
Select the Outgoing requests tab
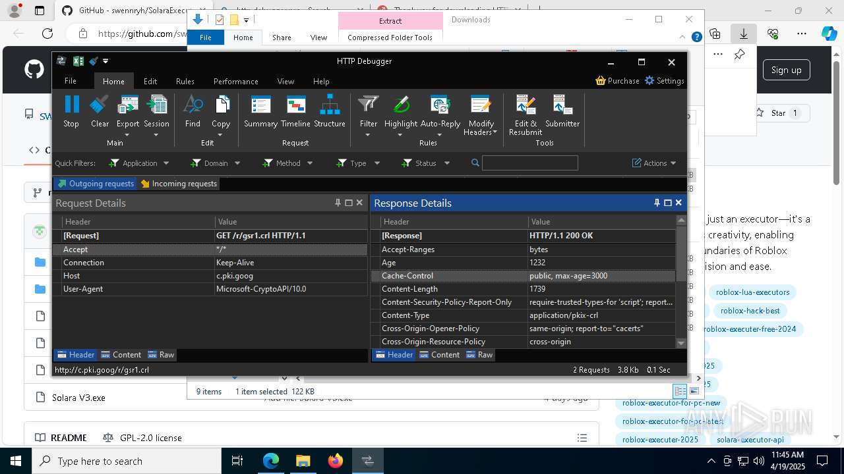point(96,184)
